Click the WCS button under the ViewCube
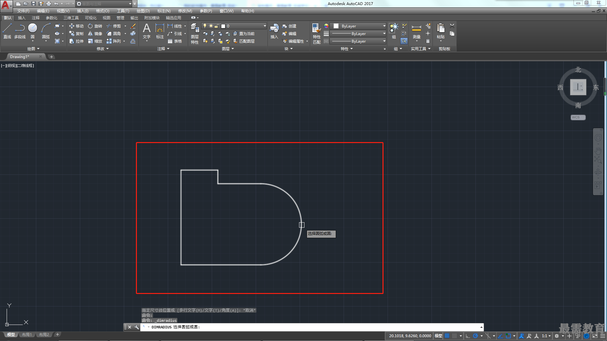This screenshot has width=607, height=341. [x=578, y=117]
